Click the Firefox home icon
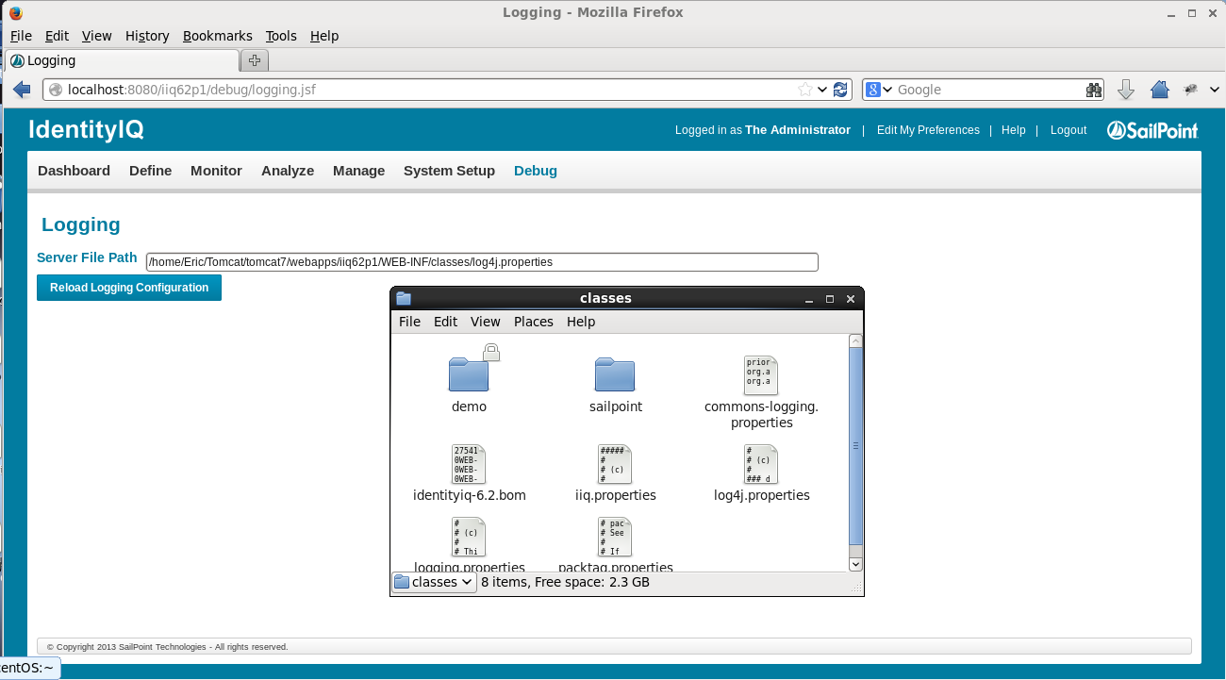Image resolution: width=1226 pixels, height=680 pixels. point(1159,89)
